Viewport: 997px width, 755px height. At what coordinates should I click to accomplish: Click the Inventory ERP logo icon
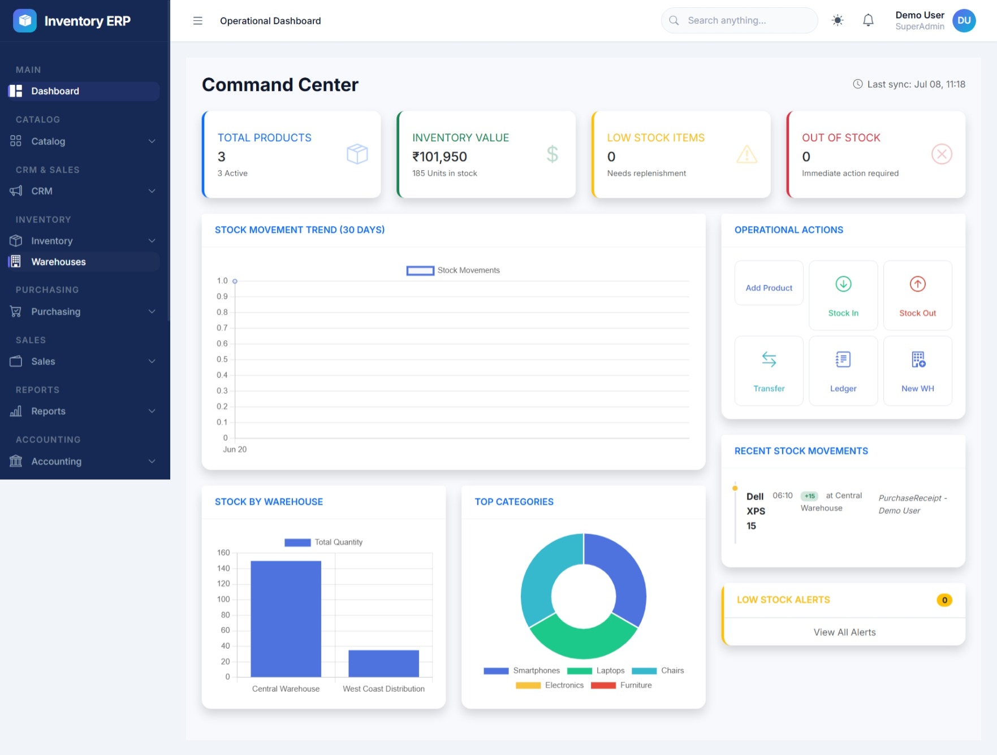25,21
